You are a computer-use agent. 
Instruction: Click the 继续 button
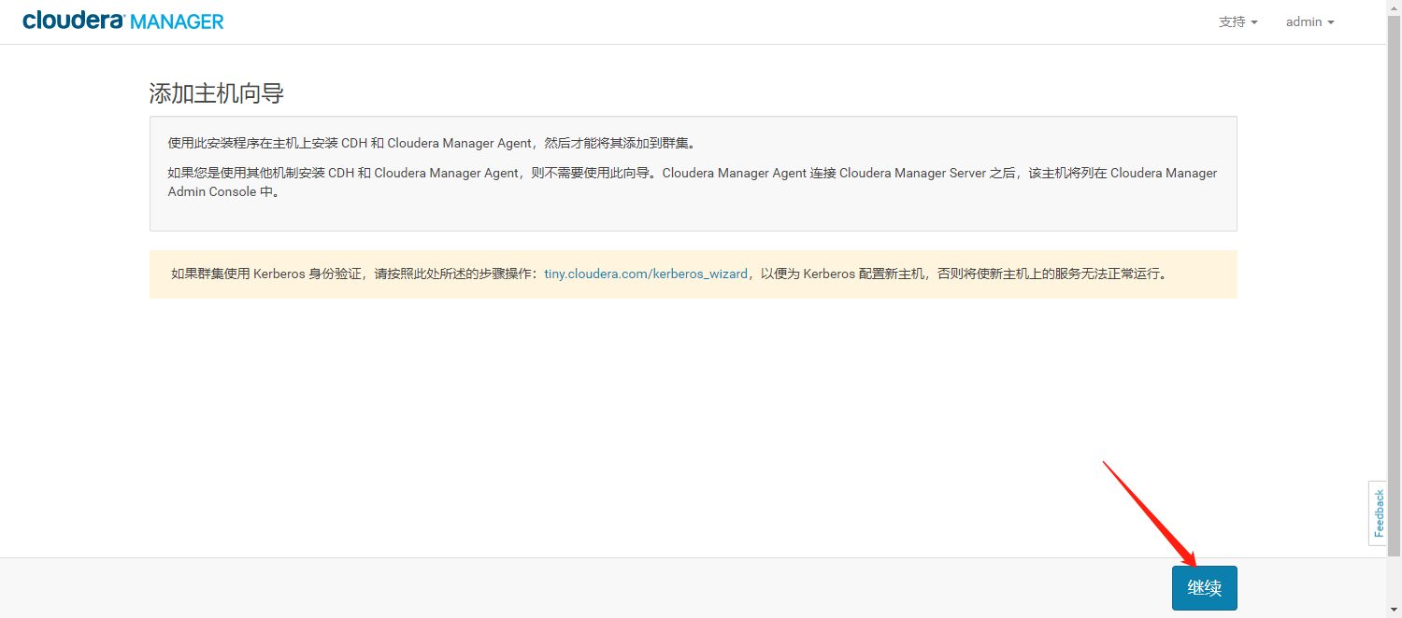point(1204,588)
